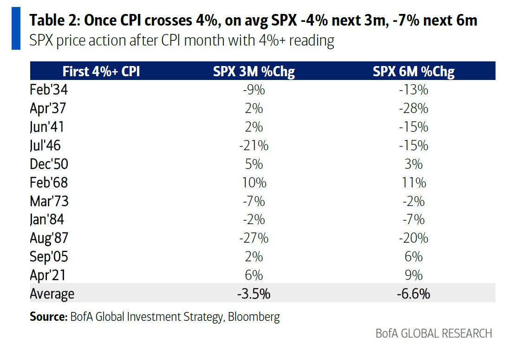This screenshot has width=522, height=345.
Task: Click the -27% value for Aug'87
Action: tap(254, 238)
